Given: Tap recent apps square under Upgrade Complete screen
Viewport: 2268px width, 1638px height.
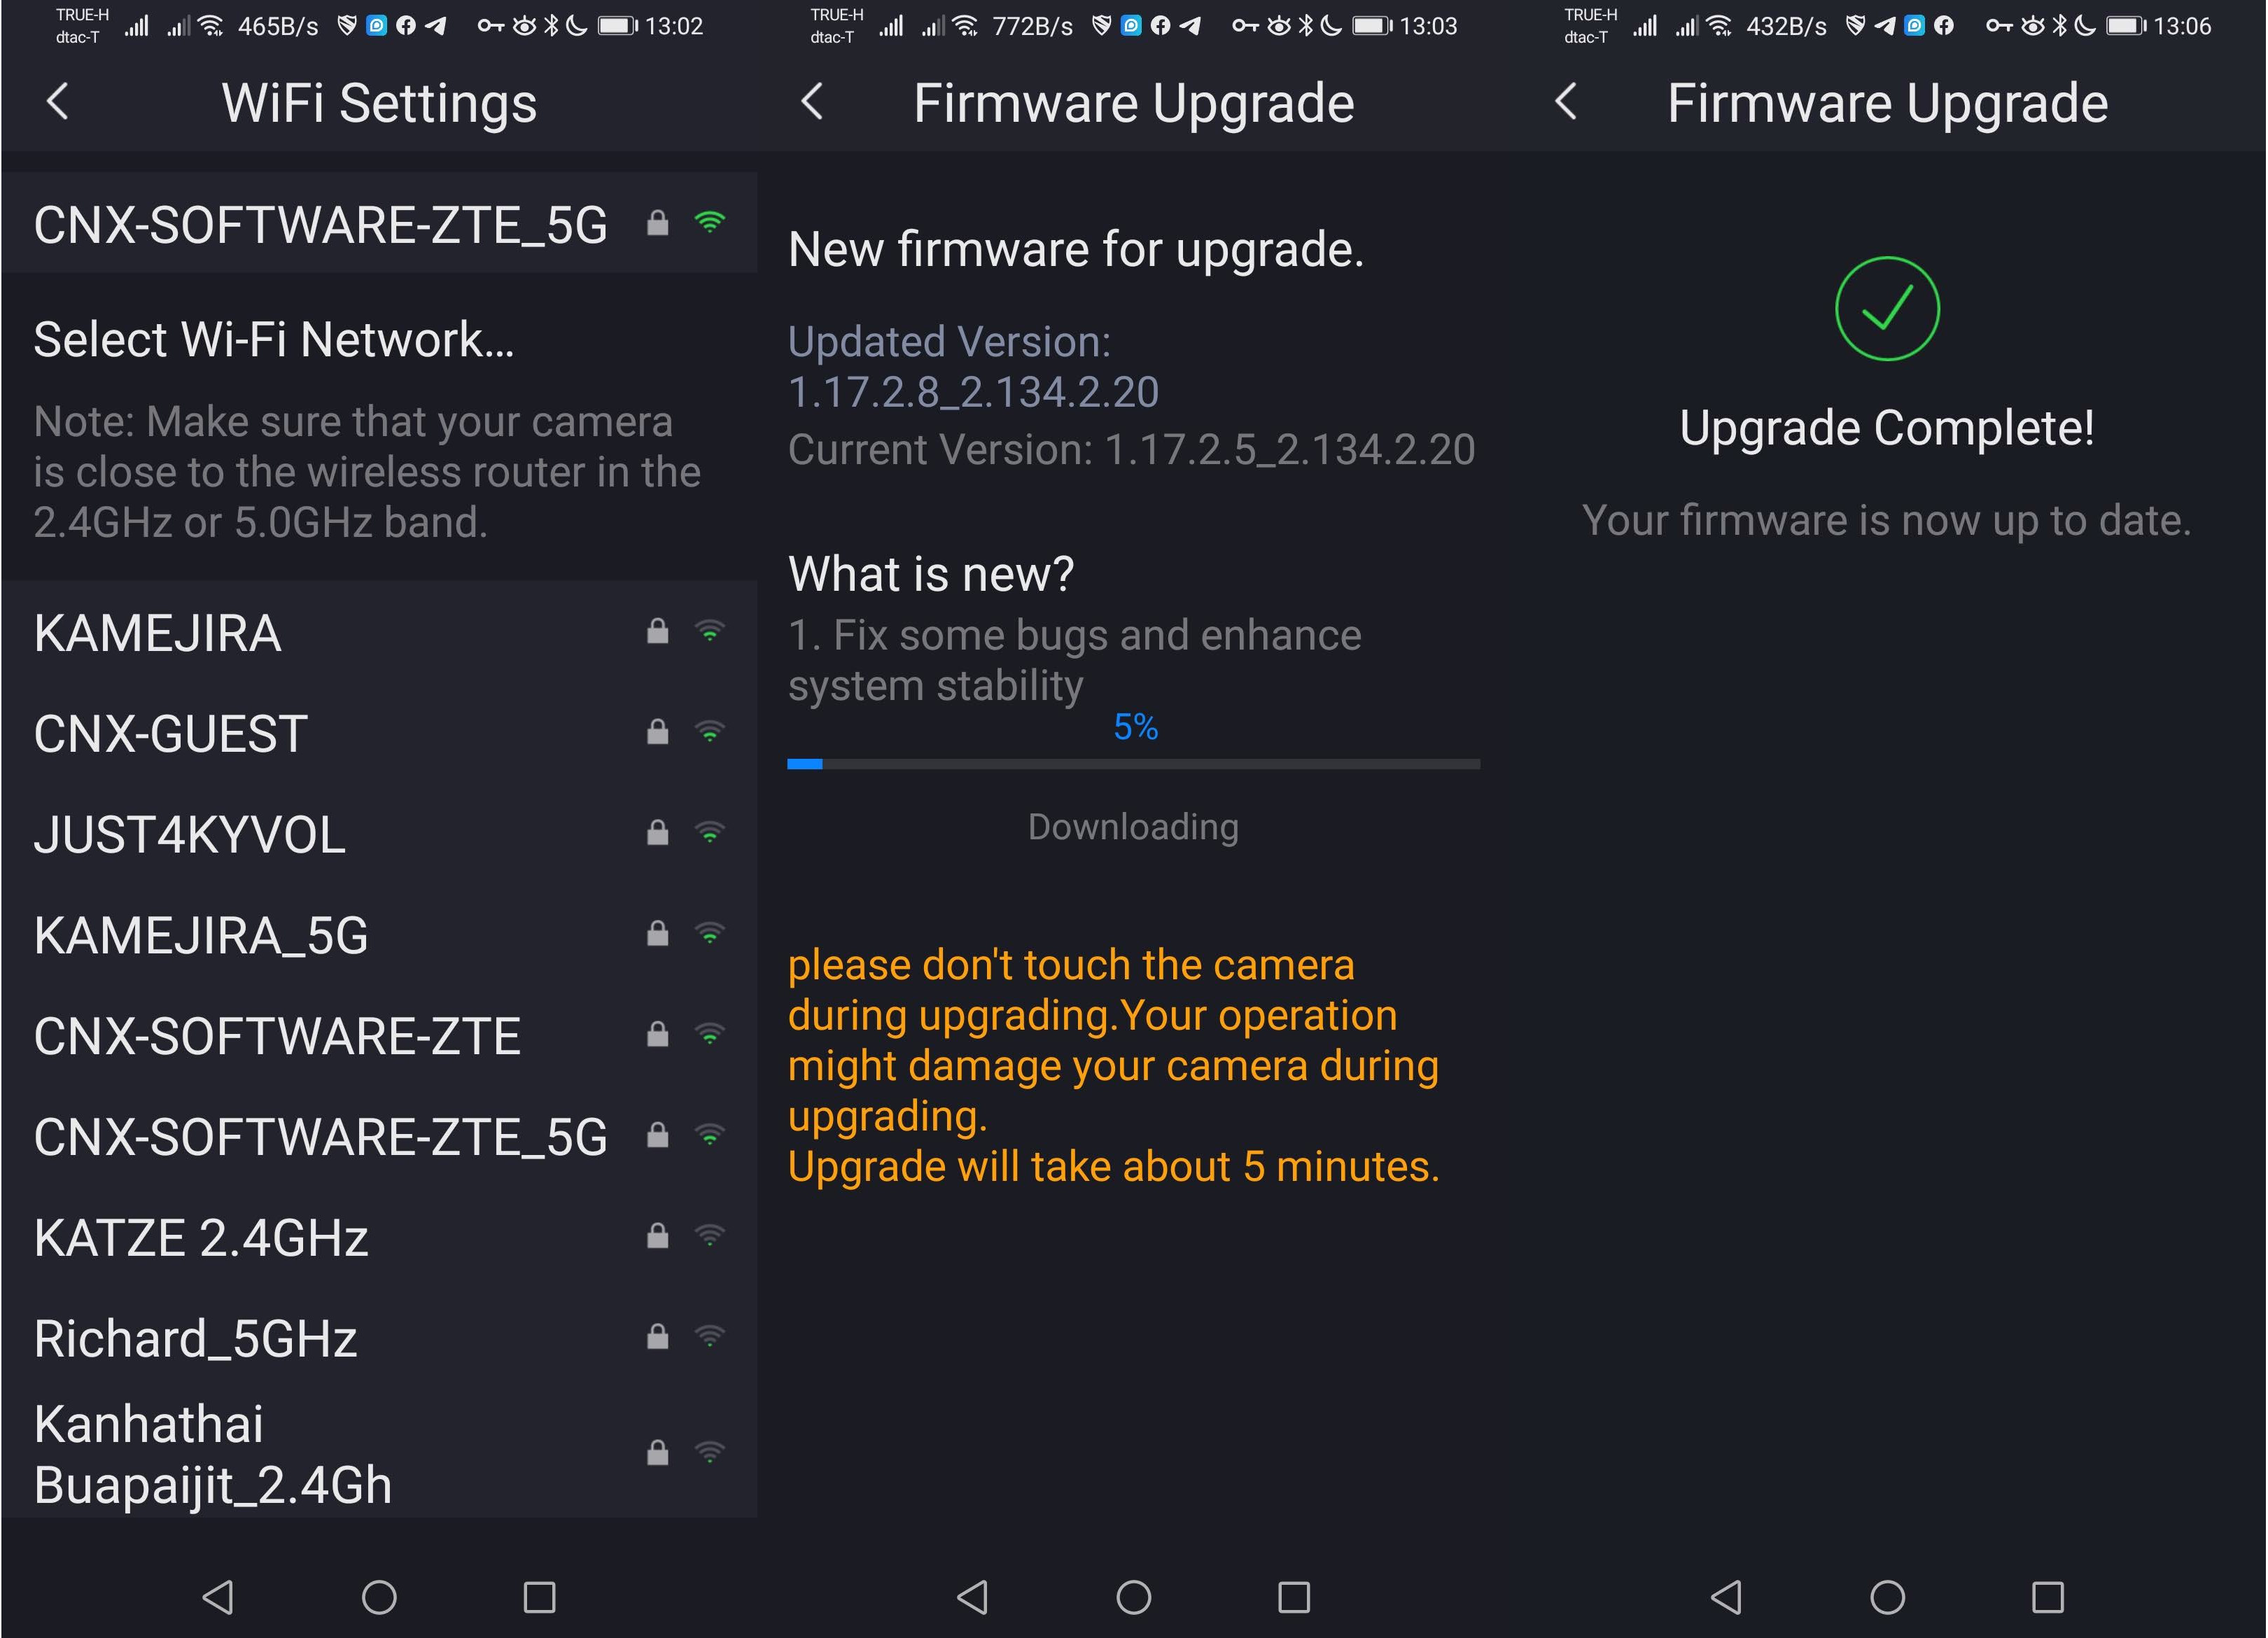Looking at the screenshot, I should (x=2048, y=1596).
